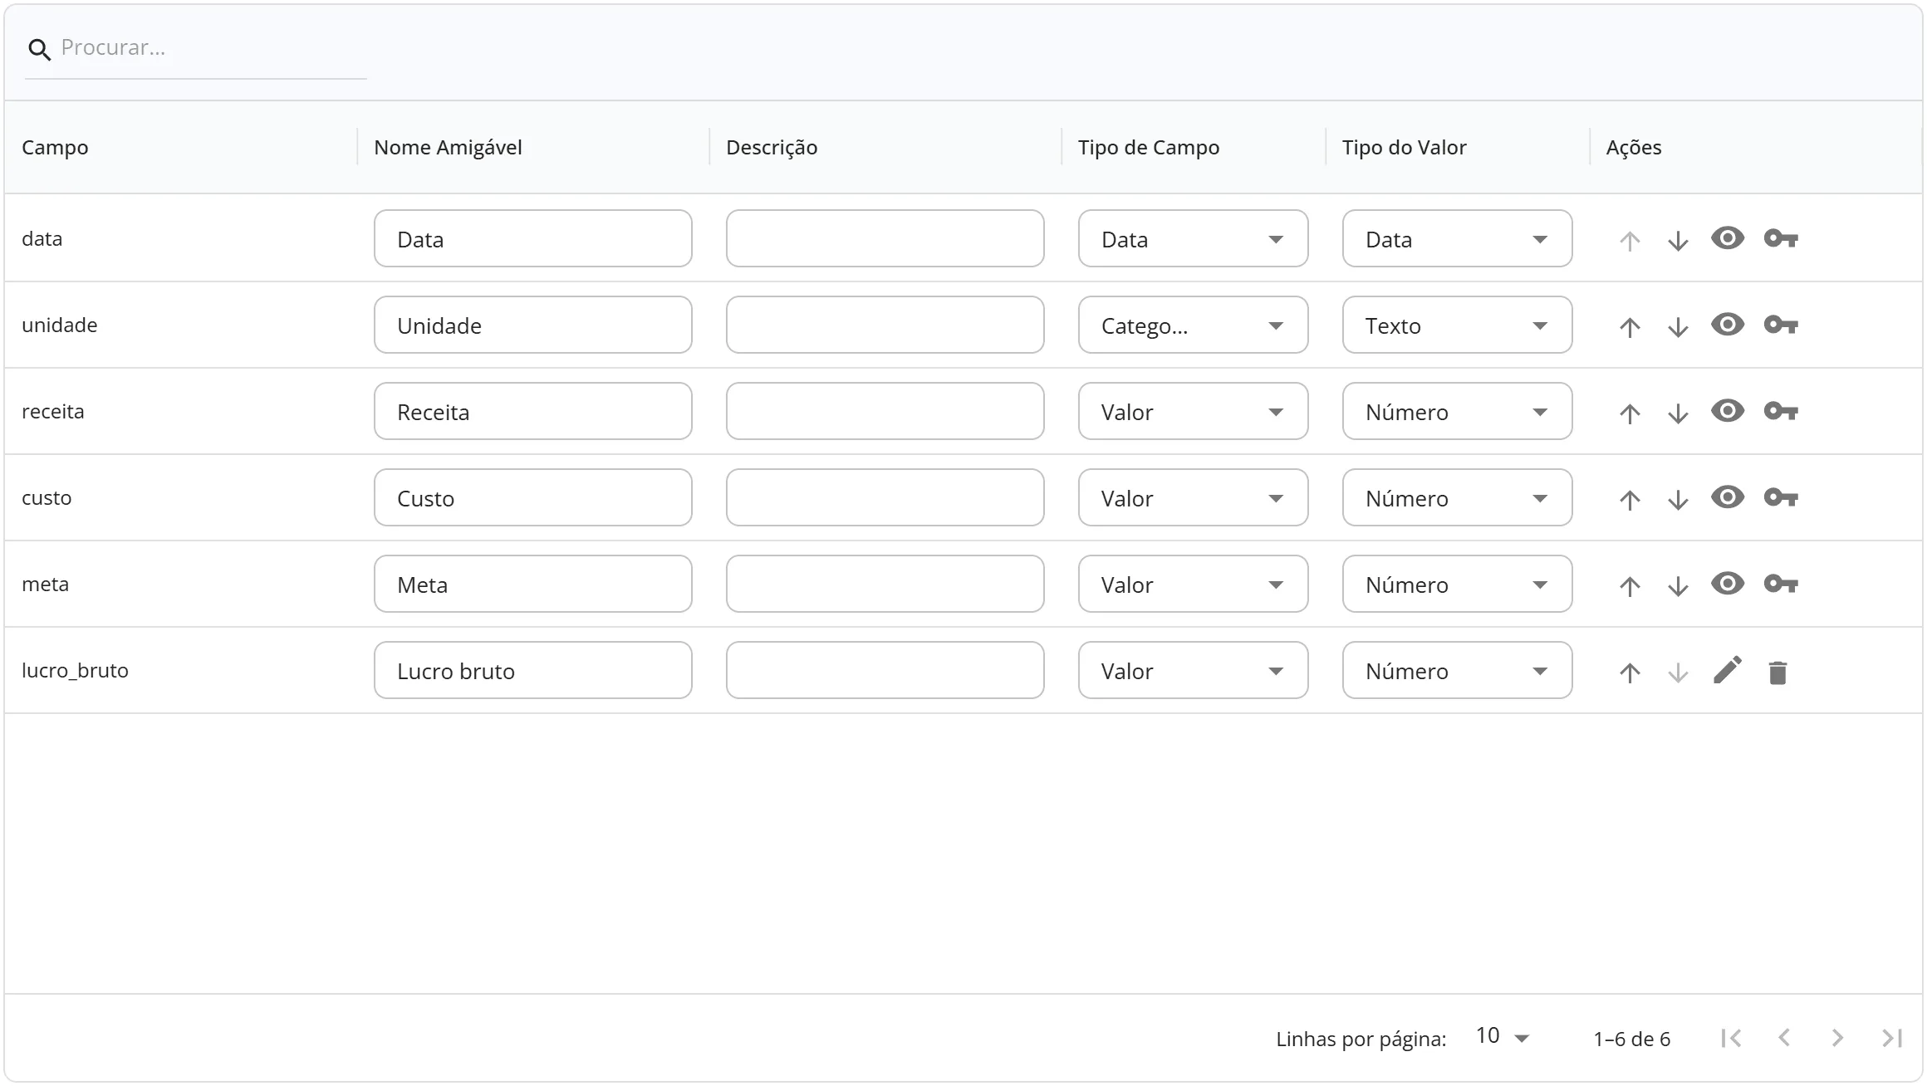Open Tipo de Campo dropdown for receita
The image size is (1927, 1086).
1194,411
